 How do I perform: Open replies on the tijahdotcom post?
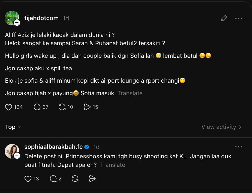coord(37,107)
